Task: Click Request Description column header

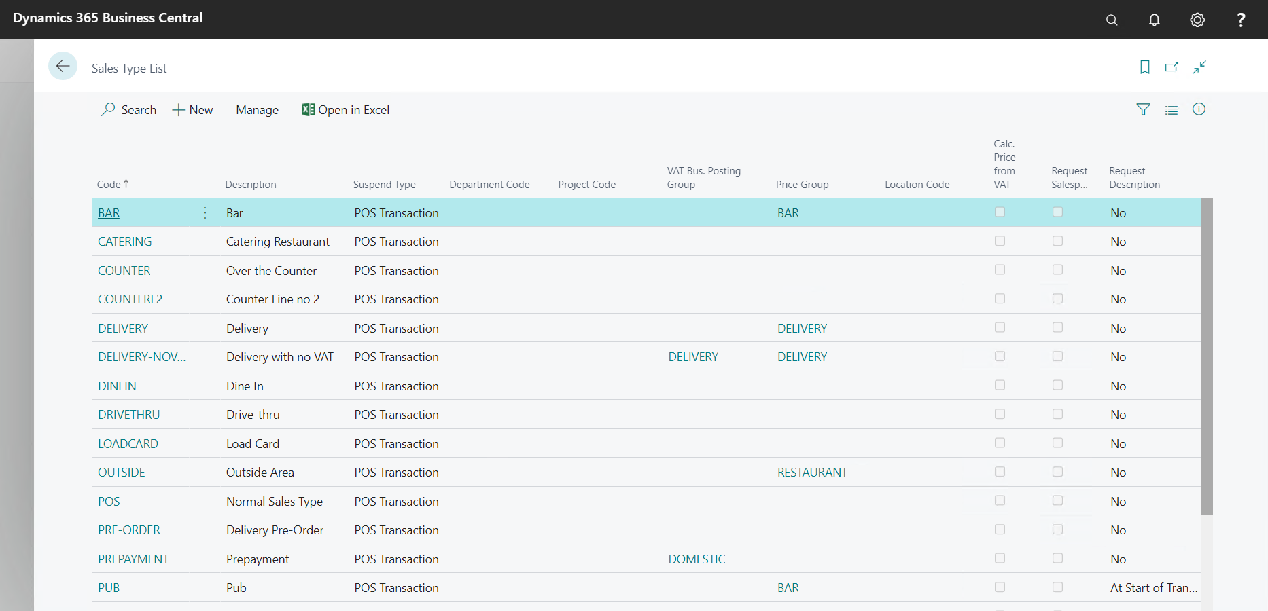Action: (x=1135, y=178)
